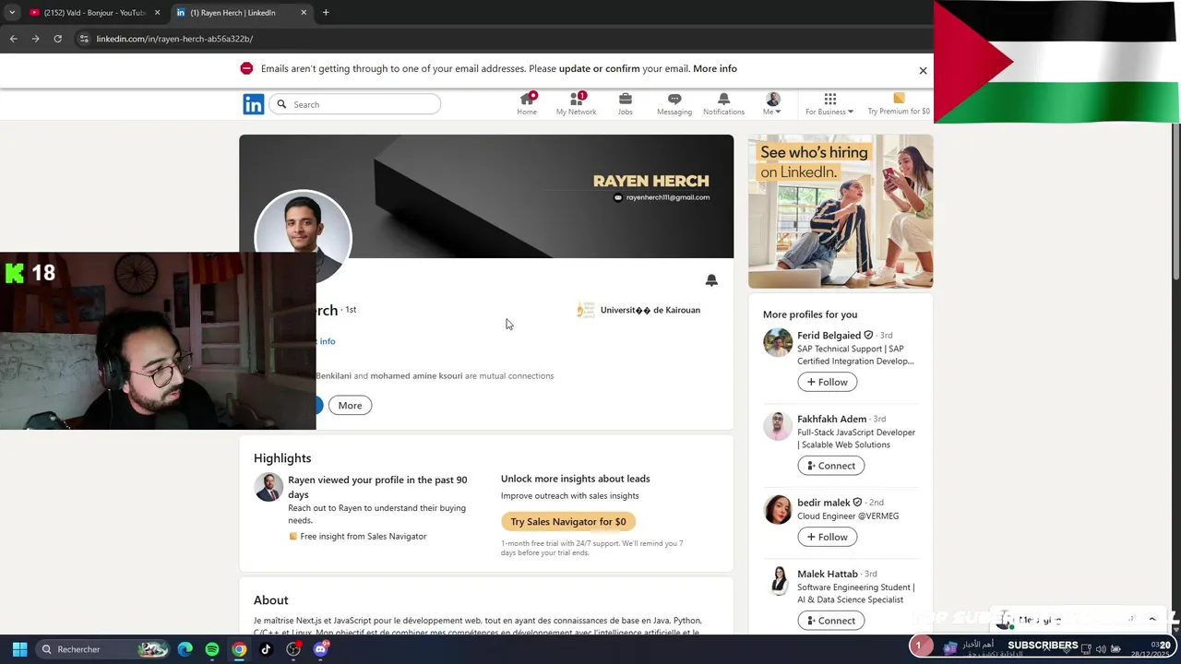Open 'More info' link in banner
The height and width of the screenshot is (664, 1181).
click(x=714, y=68)
